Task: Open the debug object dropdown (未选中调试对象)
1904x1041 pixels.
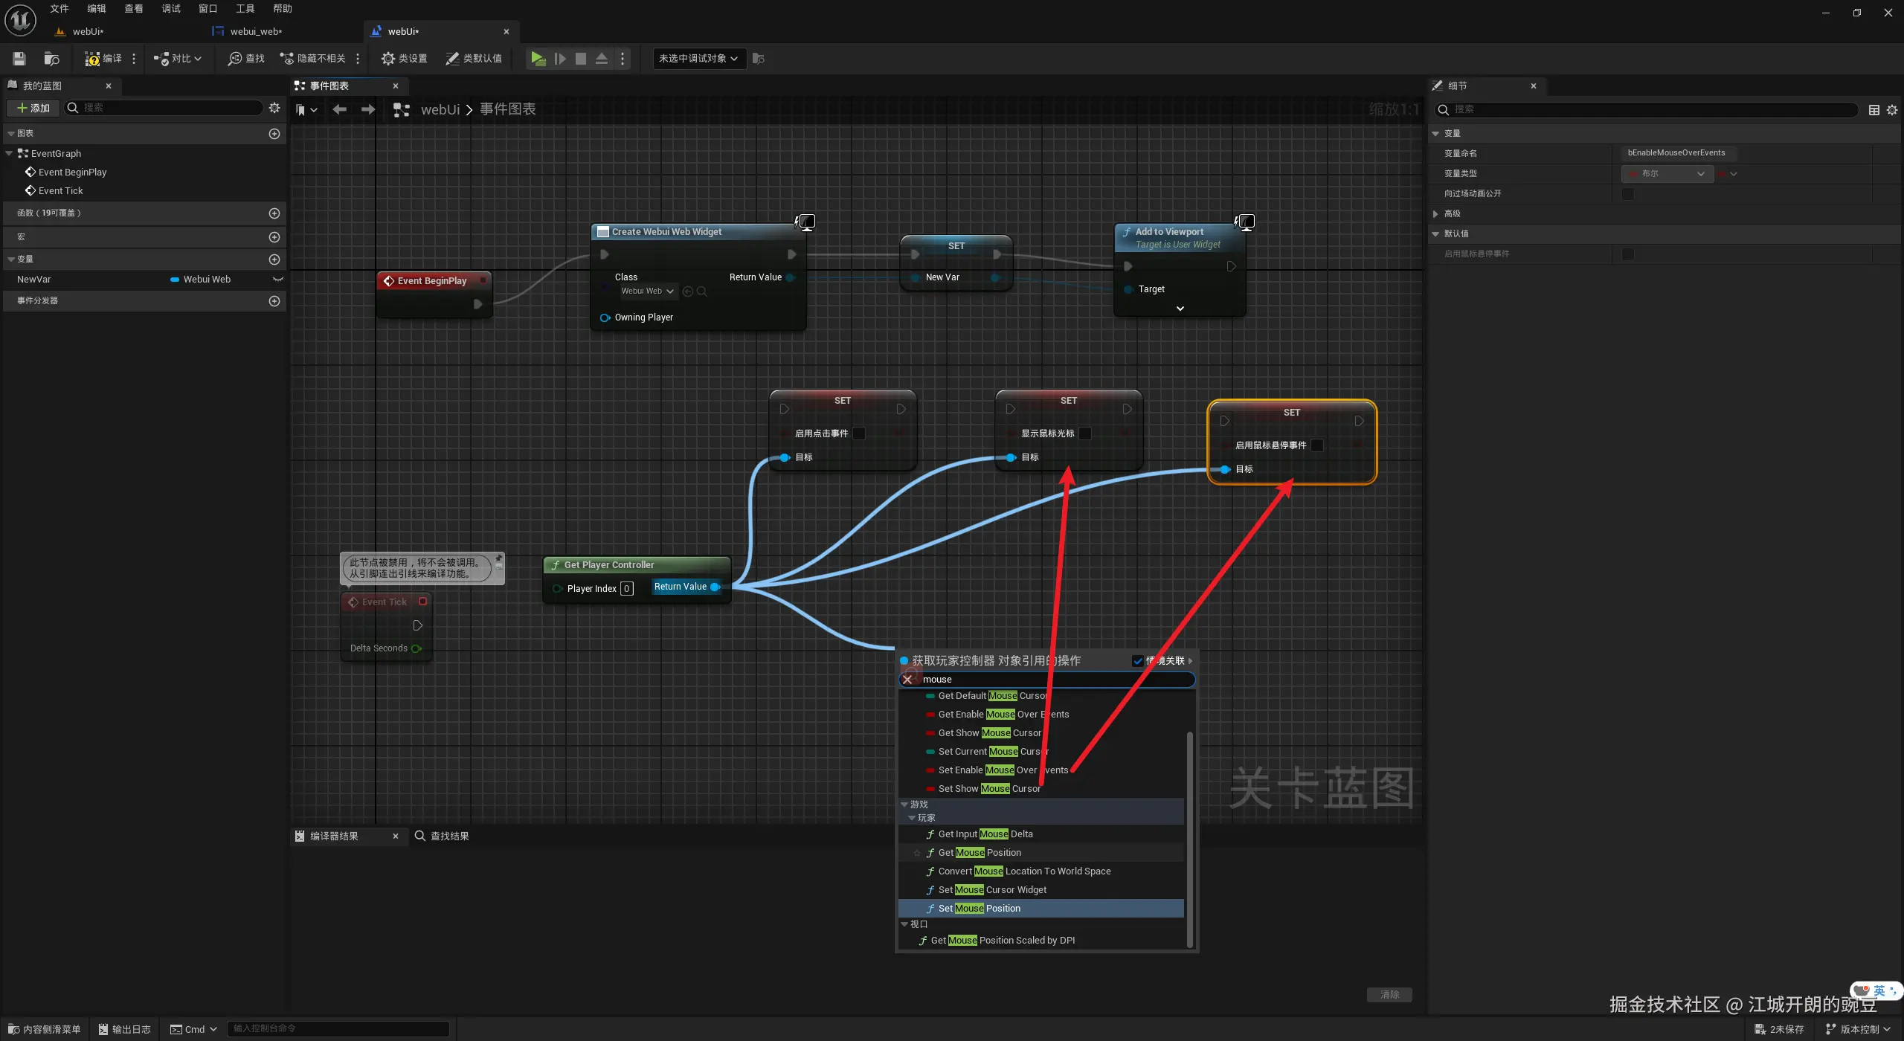Action: (x=698, y=58)
